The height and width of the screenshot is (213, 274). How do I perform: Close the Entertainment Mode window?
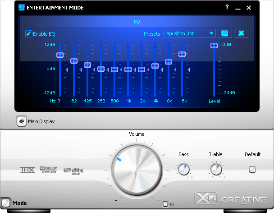point(249,8)
